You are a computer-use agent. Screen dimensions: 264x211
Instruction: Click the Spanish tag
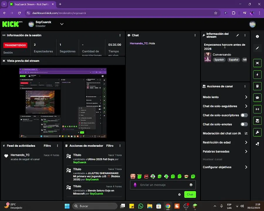(219, 60)
